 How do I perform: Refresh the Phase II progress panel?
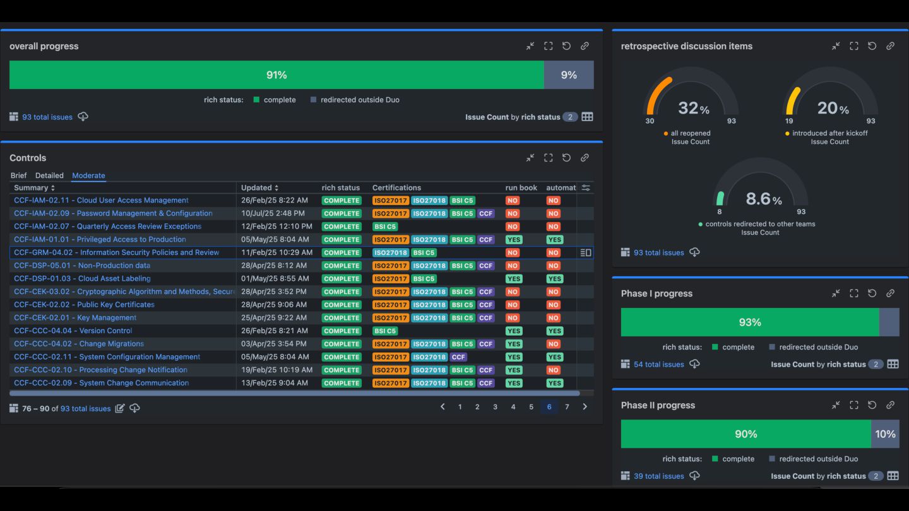click(x=872, y=405)
